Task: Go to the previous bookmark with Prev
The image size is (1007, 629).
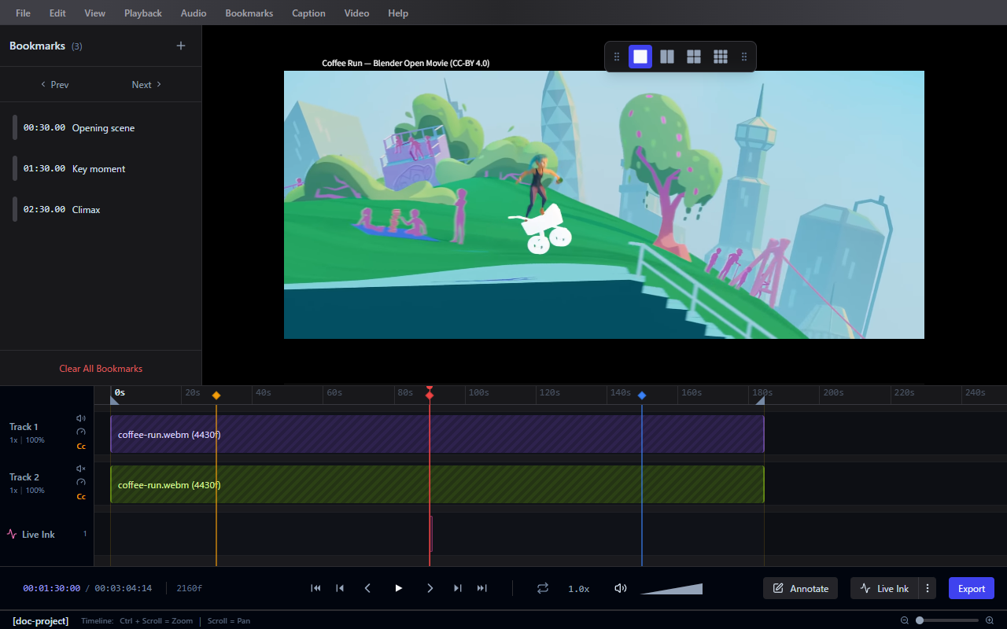Action: pyautogui.click(x=54, y=84)
